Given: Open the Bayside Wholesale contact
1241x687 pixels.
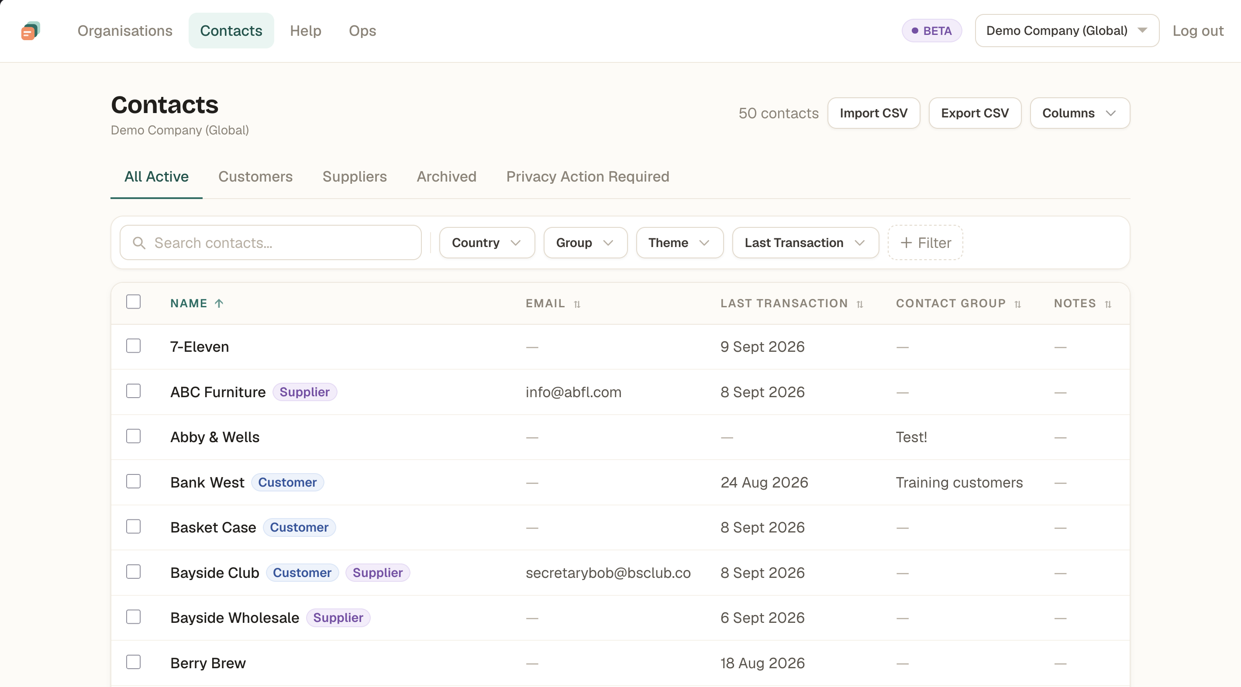Looking at the screenshot, I should tap(234, 618).
